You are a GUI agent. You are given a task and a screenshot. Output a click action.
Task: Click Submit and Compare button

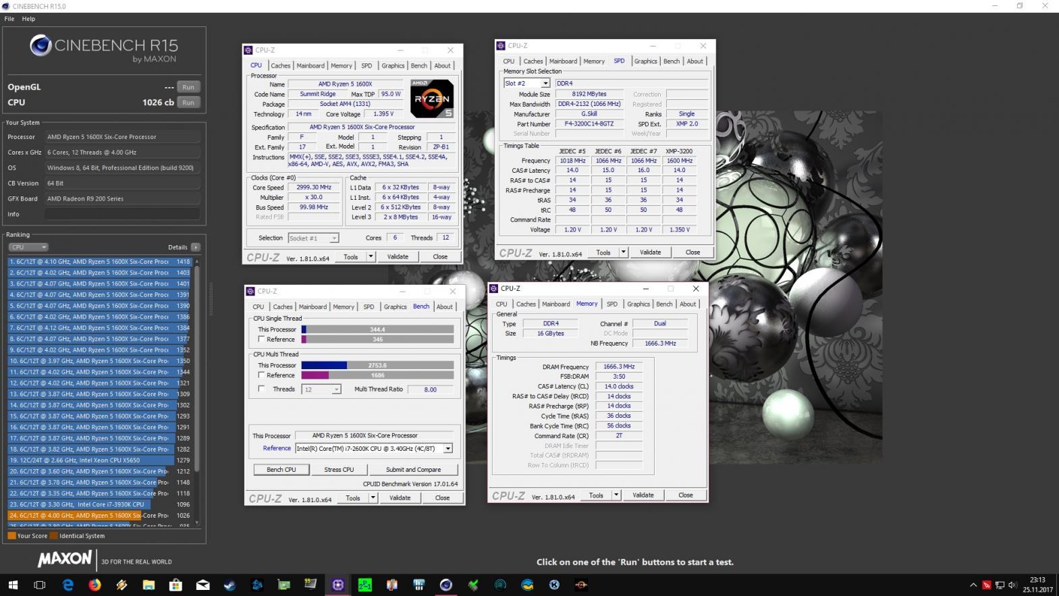tap(414, 469)
